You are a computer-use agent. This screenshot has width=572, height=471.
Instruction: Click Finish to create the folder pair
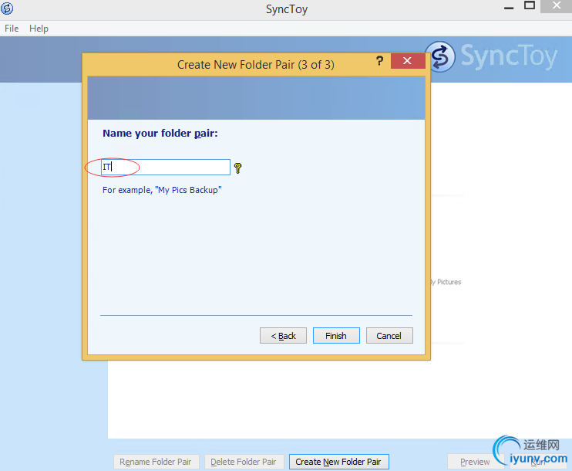tap(336, 335)
